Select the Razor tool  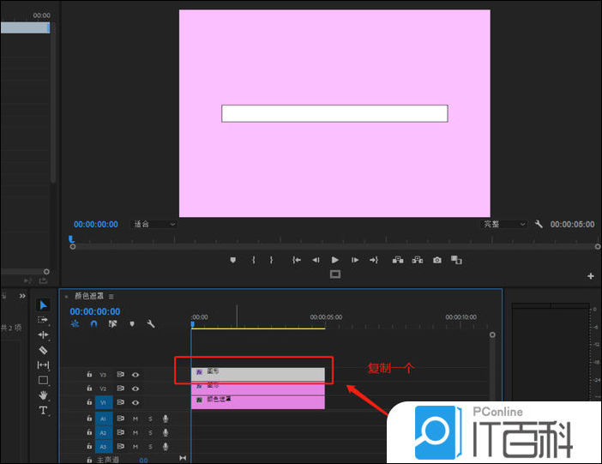point(44,350)
